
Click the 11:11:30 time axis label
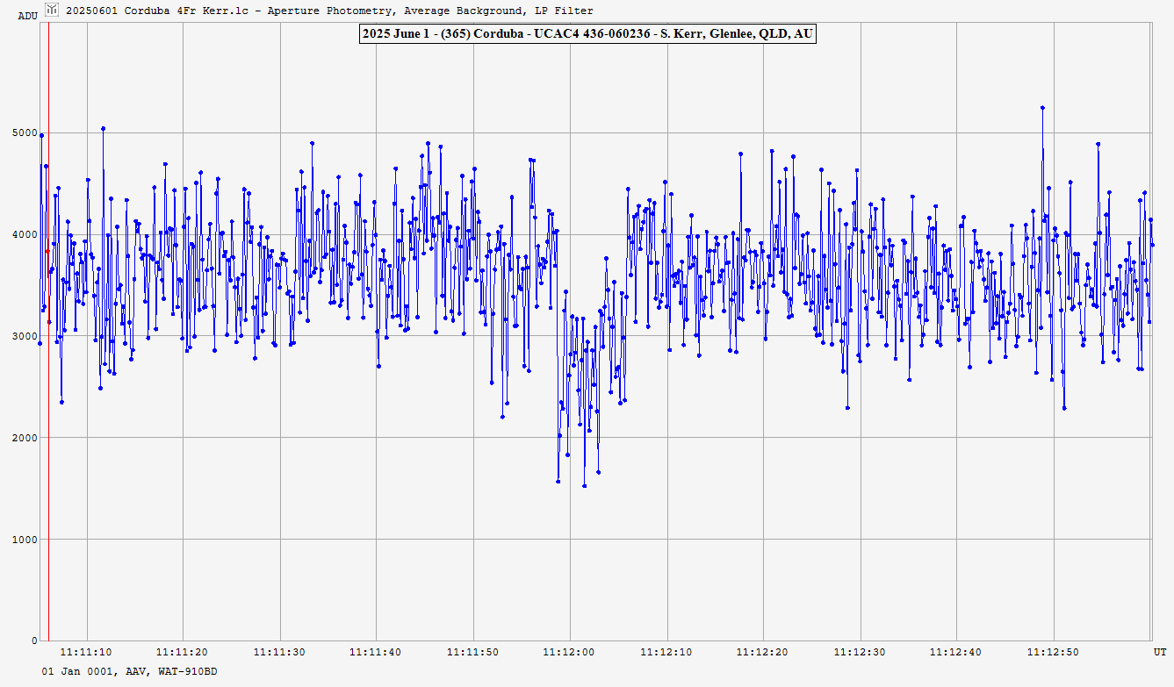(279, 652)
